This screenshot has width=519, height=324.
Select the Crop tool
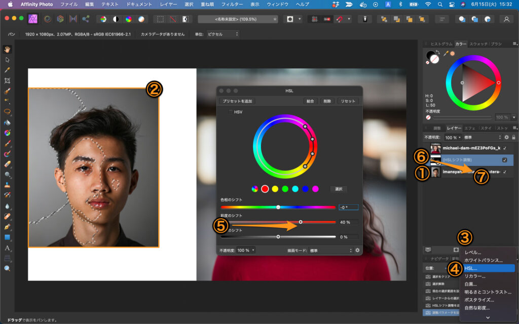tap(8, 80)
